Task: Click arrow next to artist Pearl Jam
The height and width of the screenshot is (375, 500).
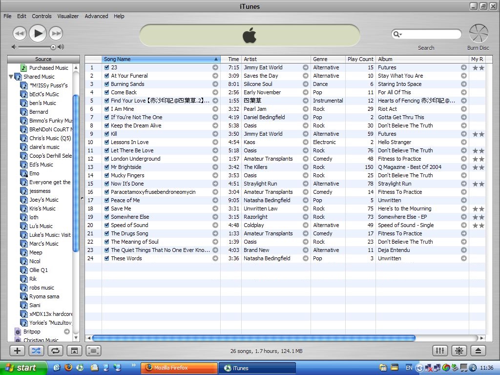Action: pos(306,109)
